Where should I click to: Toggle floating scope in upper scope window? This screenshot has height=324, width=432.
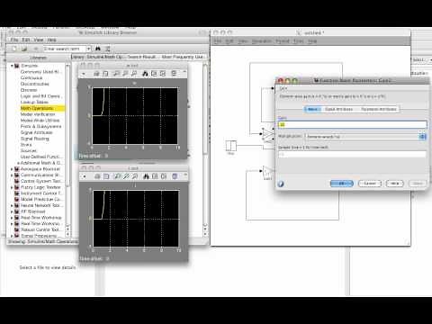pyautogui.click(x=174, y=74)
